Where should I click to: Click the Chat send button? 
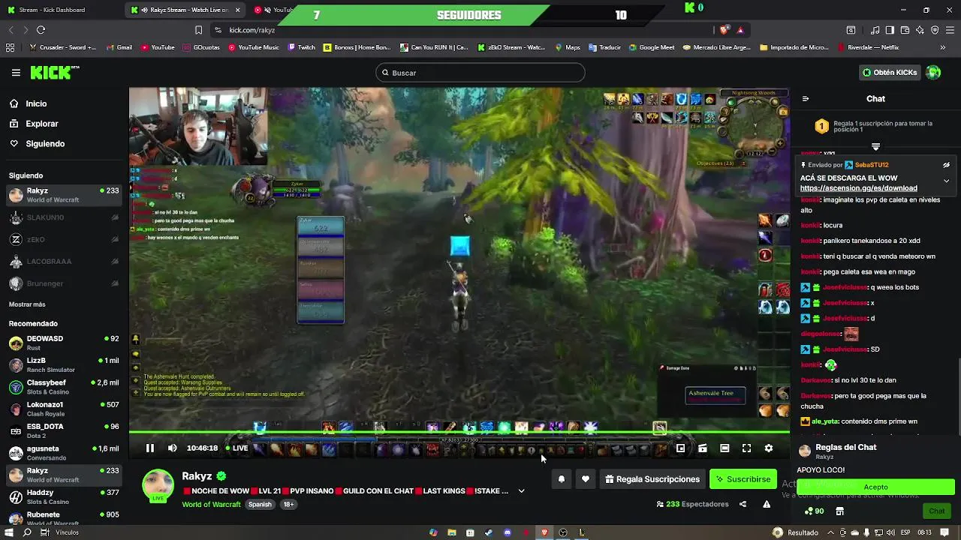click(936, 511)
